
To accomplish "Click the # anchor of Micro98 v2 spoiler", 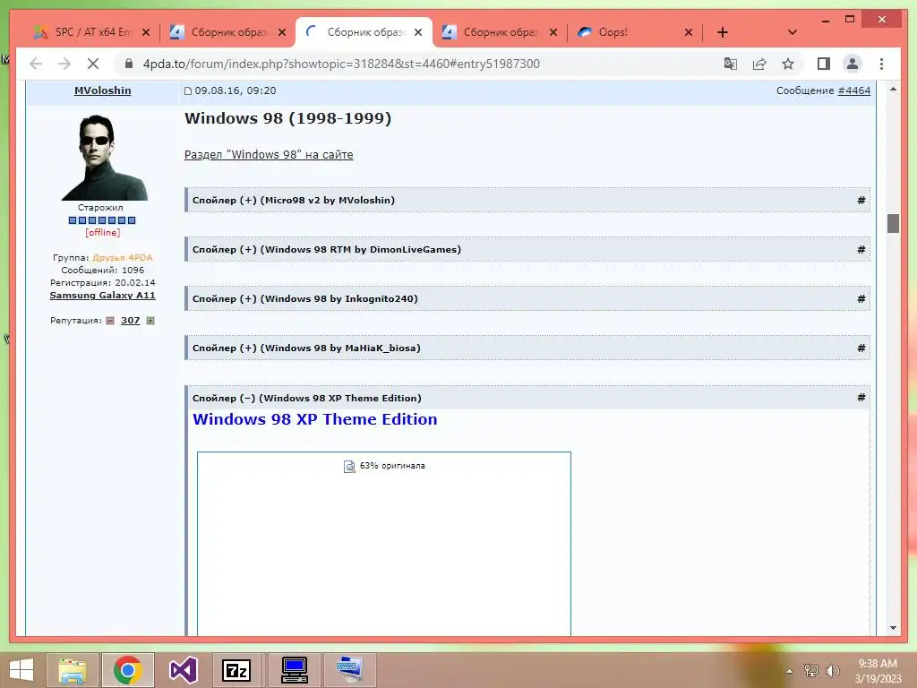I will pos(861,200).
